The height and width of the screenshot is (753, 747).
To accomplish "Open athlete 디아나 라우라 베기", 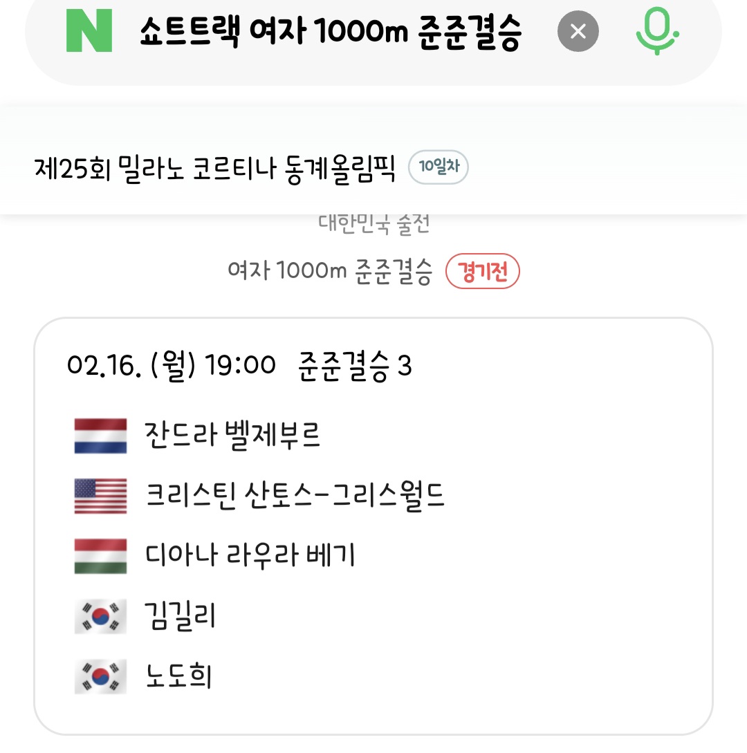I will coord(250,556).
